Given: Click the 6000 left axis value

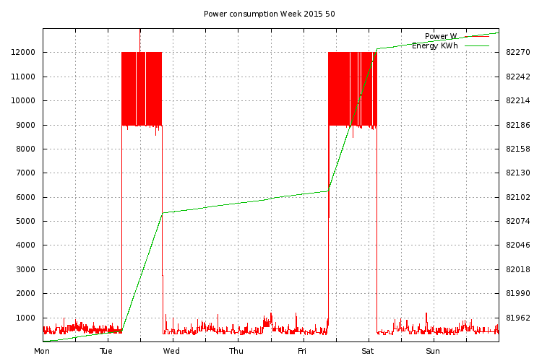Looking at the screenshot, I should coord(25,197).
